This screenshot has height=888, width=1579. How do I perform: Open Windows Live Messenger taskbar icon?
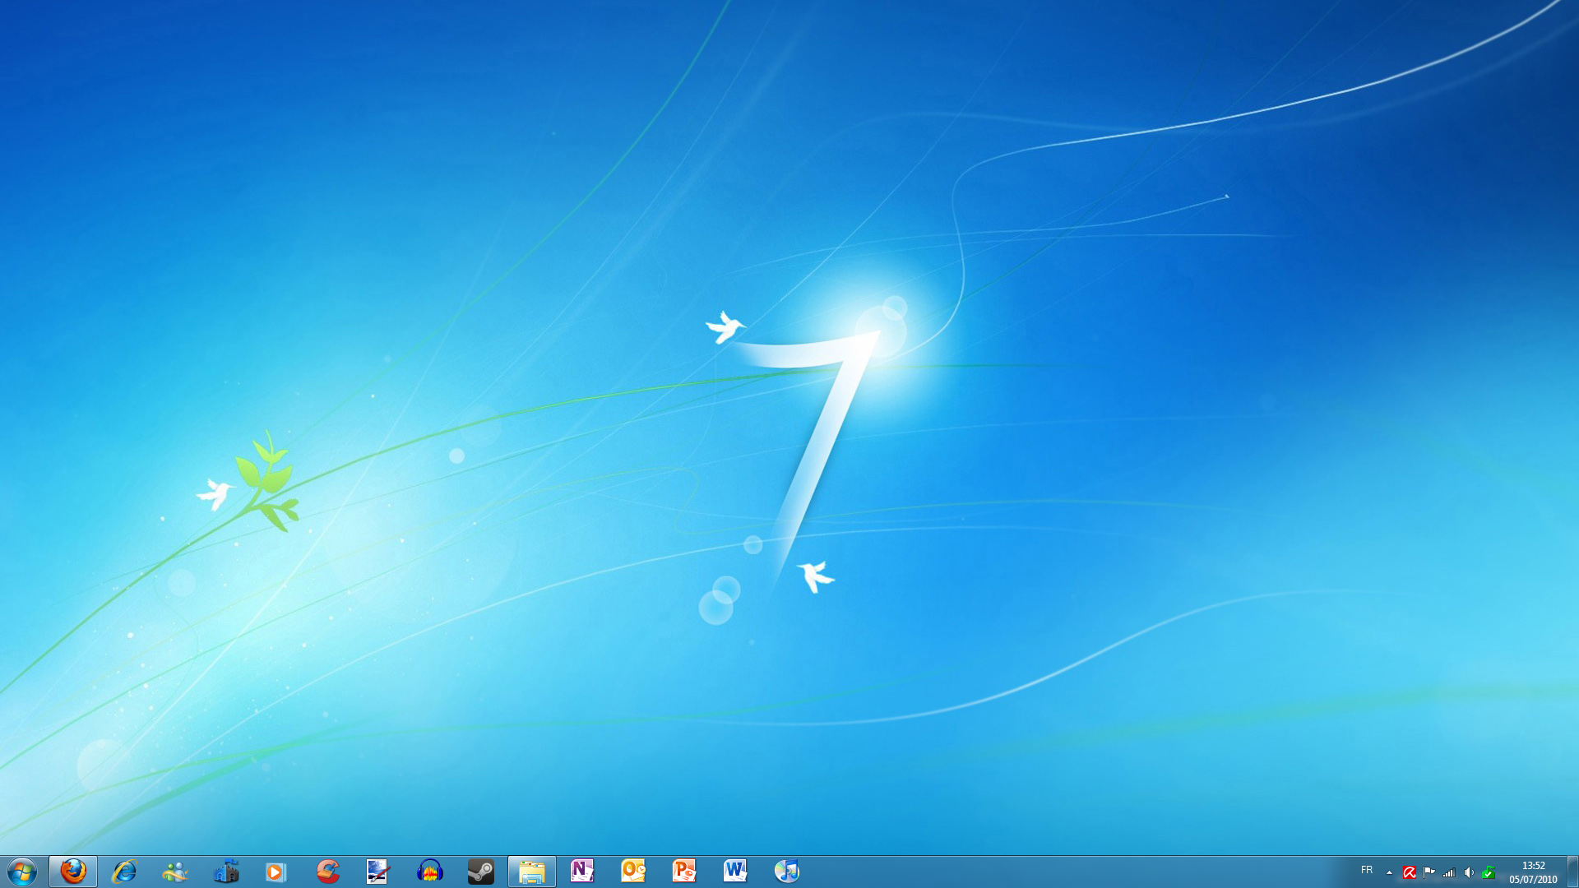pyautogui.click(x=175, y=872)
